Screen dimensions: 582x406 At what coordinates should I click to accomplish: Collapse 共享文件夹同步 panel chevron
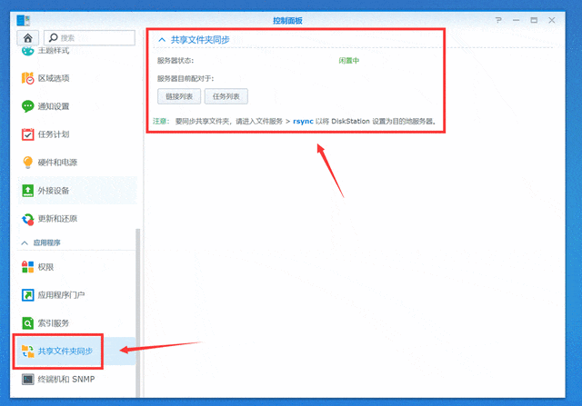(x=162, y=40)
